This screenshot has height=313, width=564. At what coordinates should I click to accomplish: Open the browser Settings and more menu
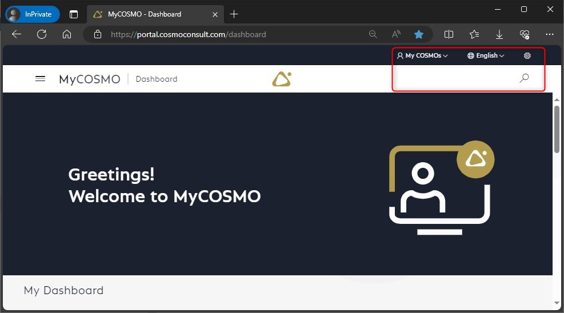tap(550, 34)
